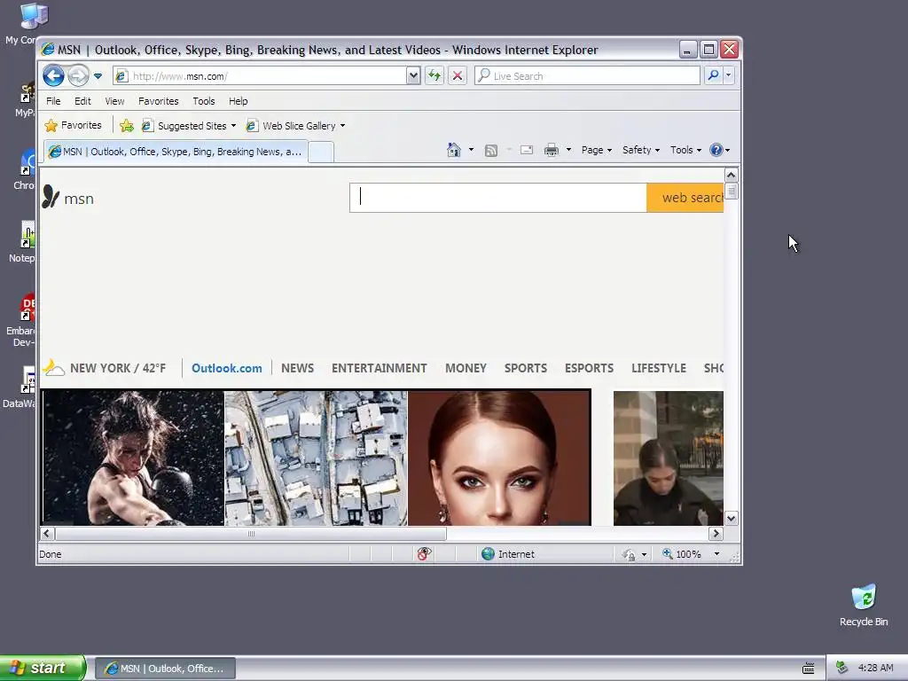Click the horizontal scroll left arrow
The width and height of the screenshot is (908, 681).
(x=47, y=533)
